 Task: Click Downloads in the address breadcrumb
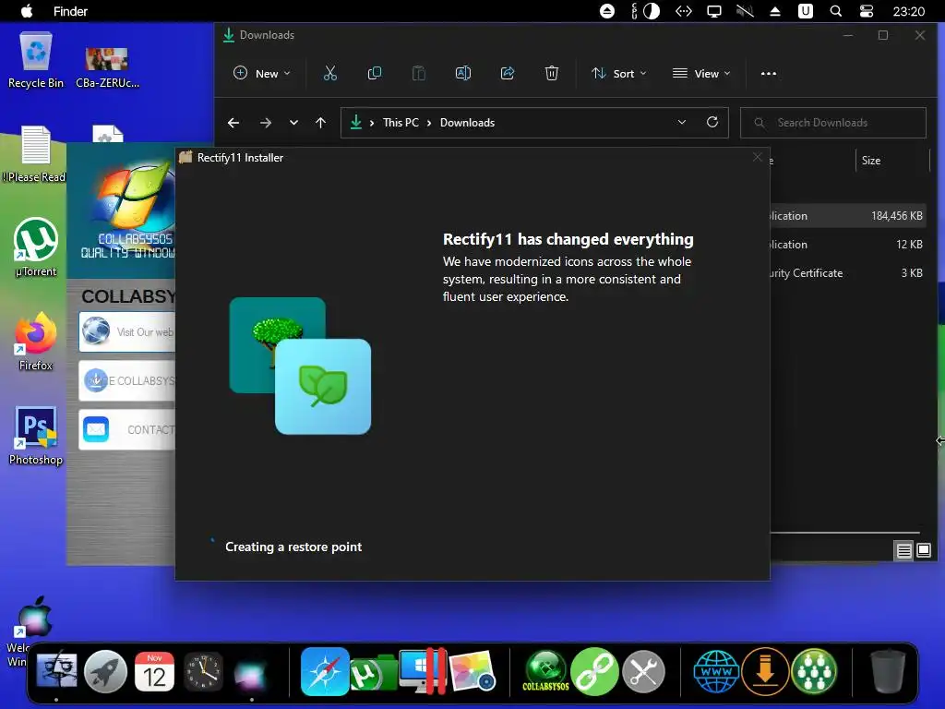pyautogui.click(x=467, y=123)
